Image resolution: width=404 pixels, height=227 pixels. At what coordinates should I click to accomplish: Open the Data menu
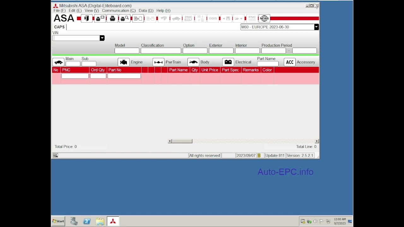tap(146, 10)
